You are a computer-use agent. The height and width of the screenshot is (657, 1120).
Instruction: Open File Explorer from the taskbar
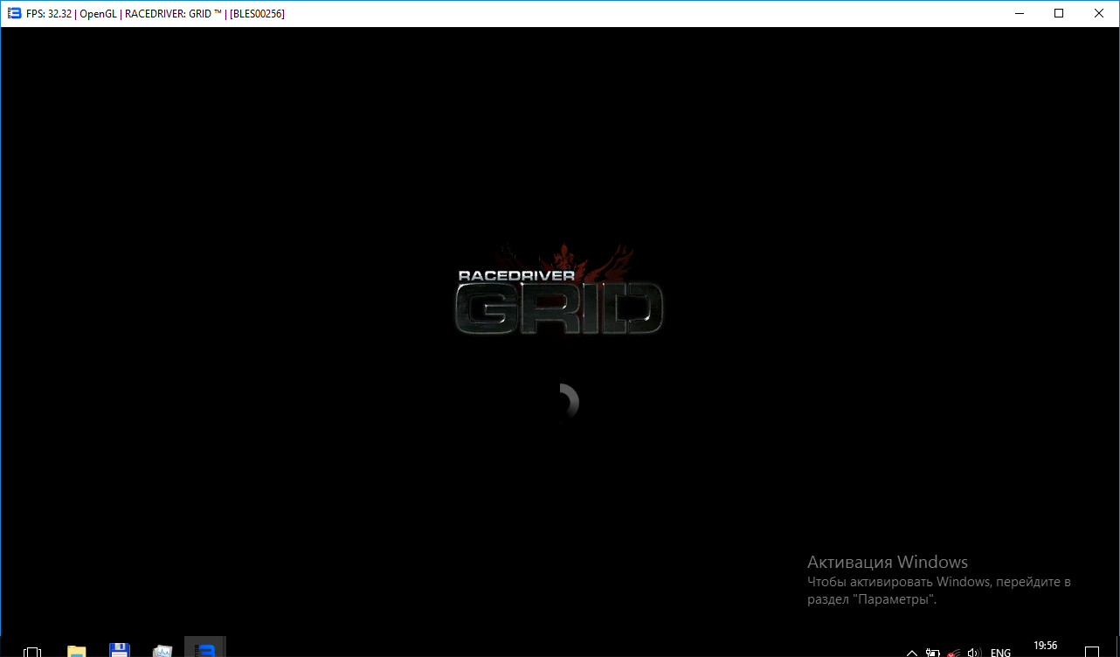(77, 651)
